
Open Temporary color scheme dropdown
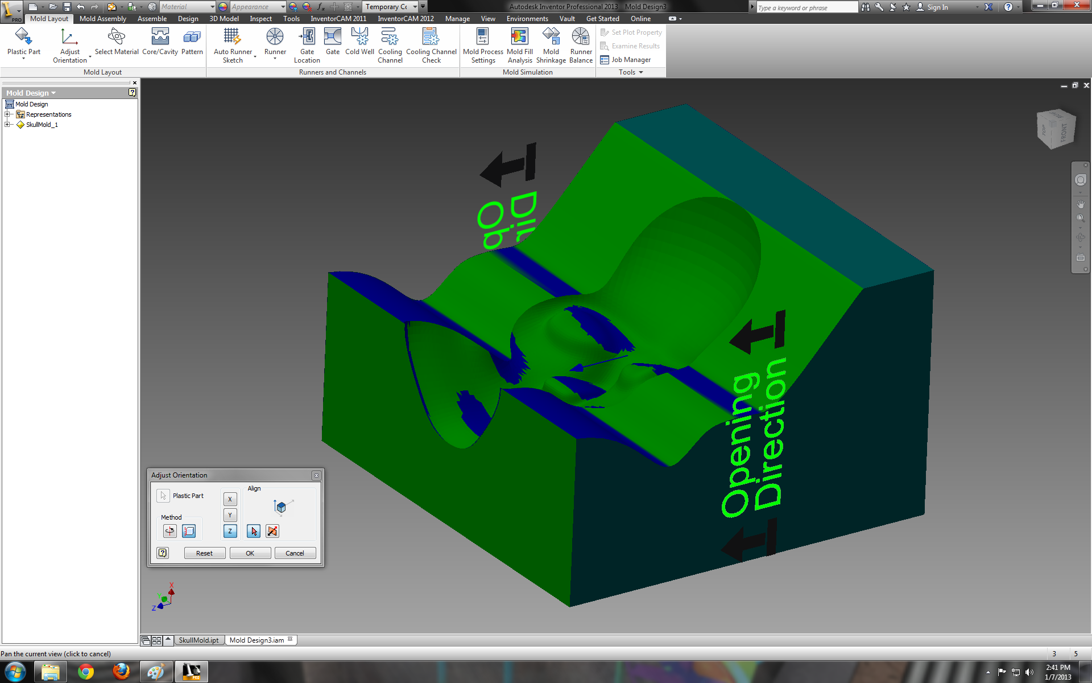pyautogui.click(x=415, y=7)
